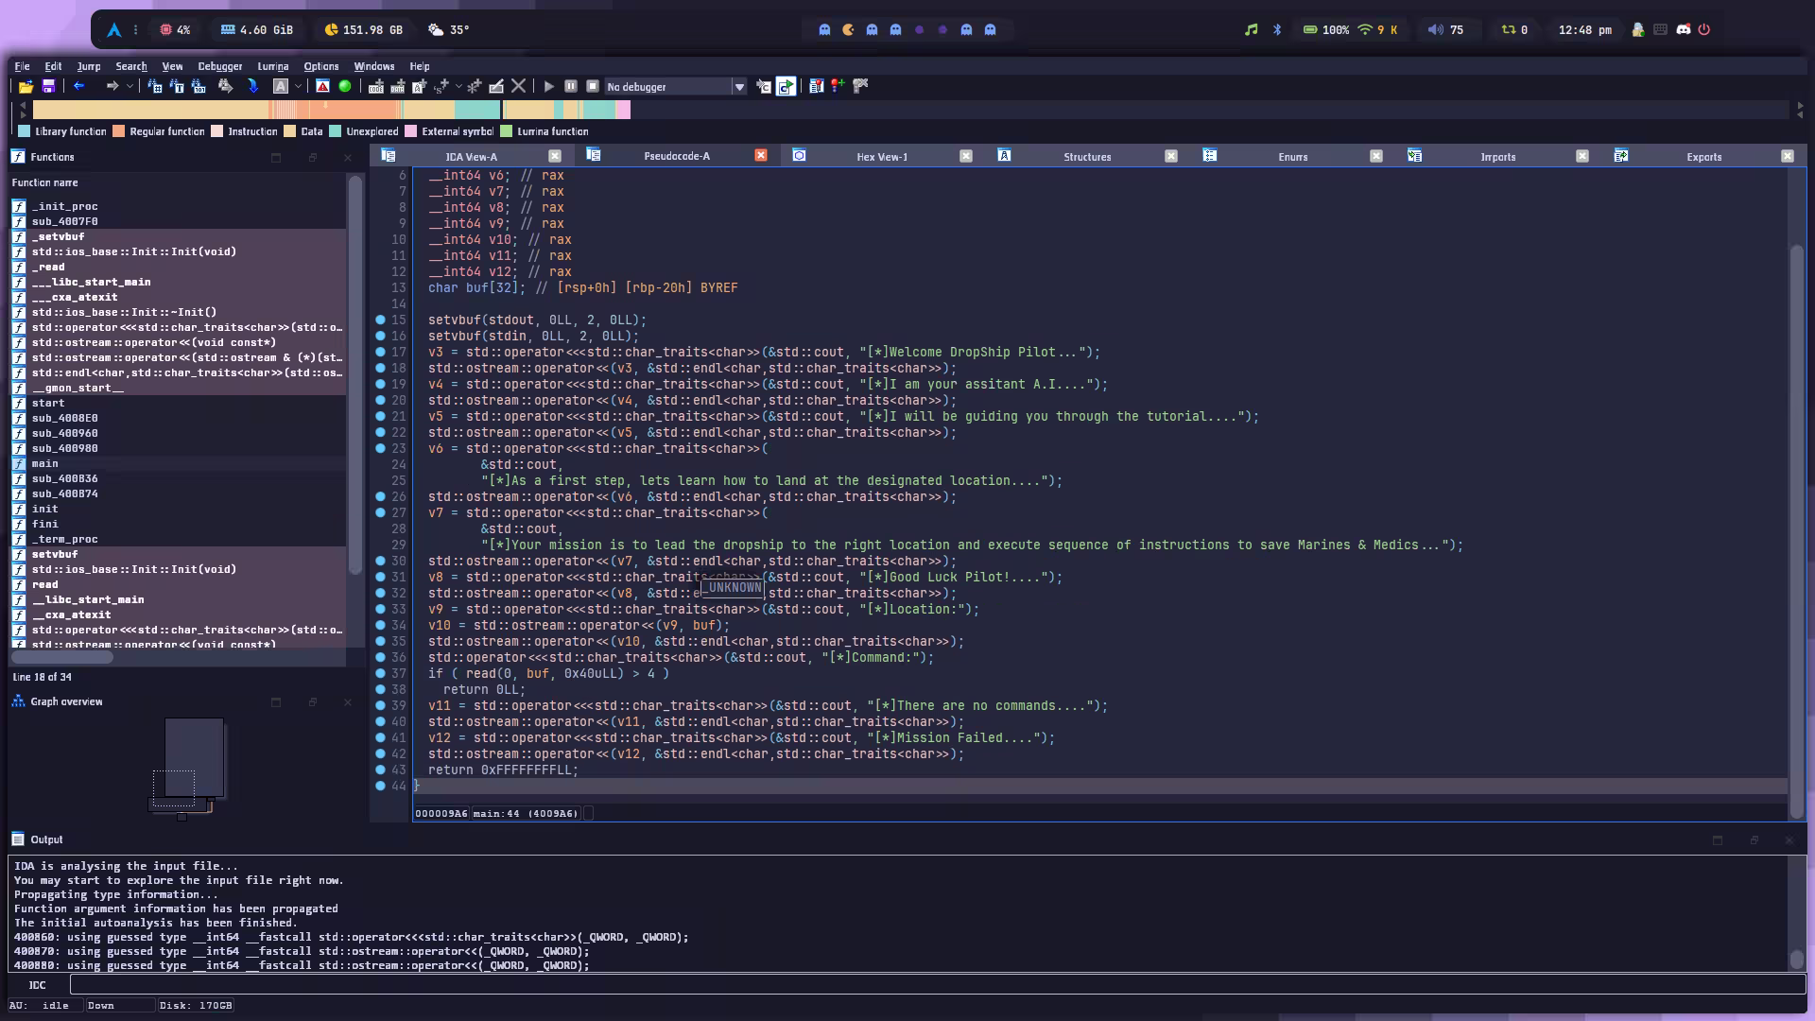The image size is (1815, 1021).
Task: Click the red warning triangle icon
Action: 322,86
